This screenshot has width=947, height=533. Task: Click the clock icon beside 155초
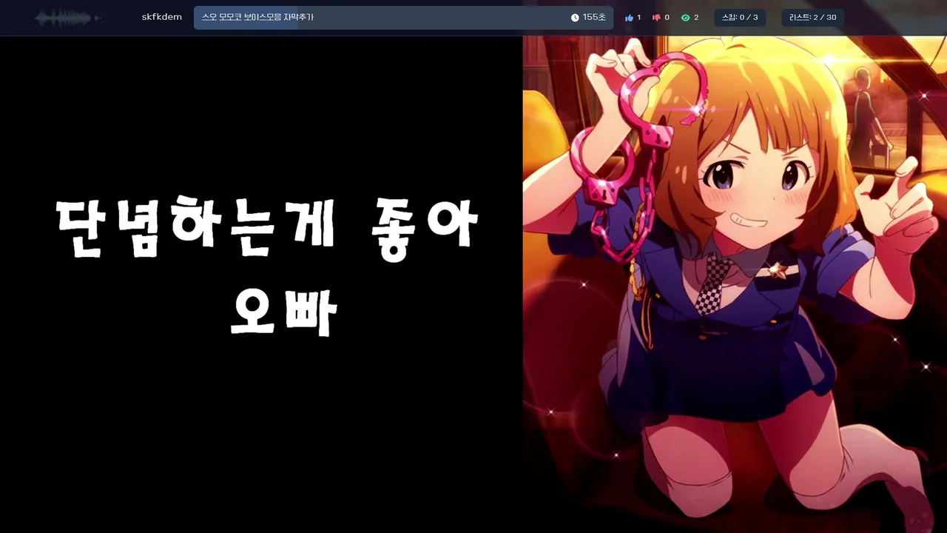point(575,18)
